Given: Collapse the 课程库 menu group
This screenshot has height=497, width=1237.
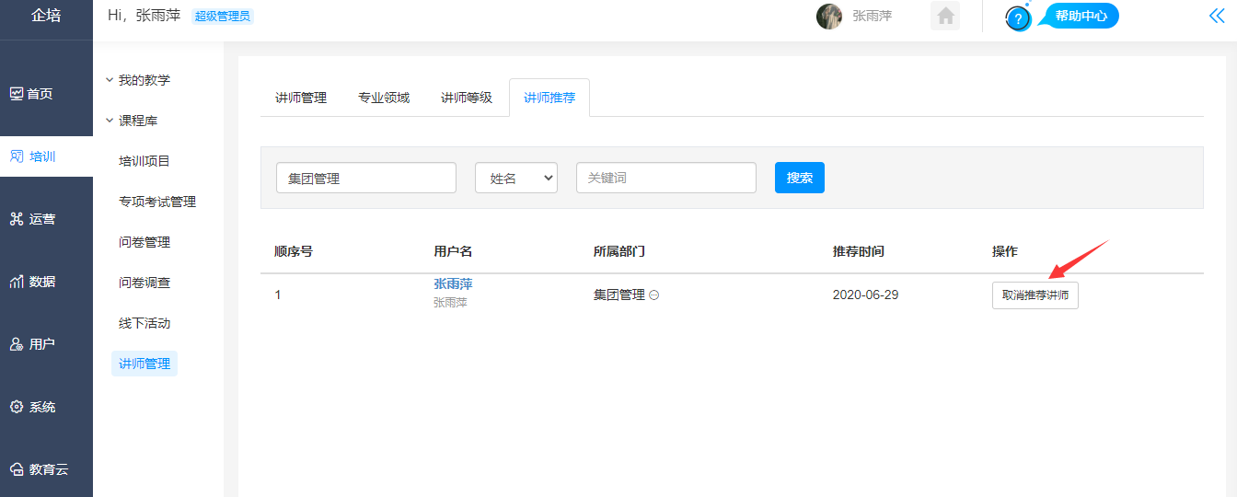Looking at the screenshot, I should pos(132,121).
